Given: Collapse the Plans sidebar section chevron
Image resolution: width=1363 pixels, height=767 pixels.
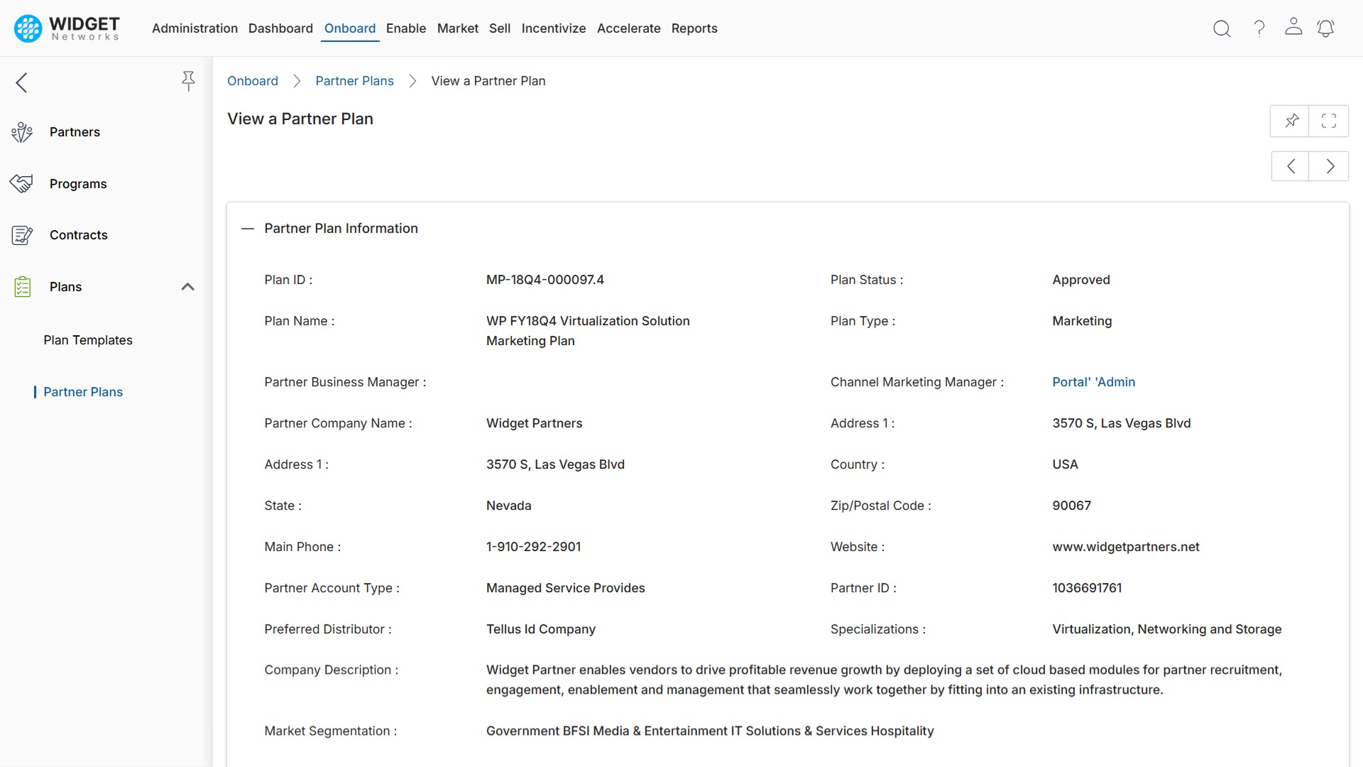Looking at the screenshot, I should tap(187, 287).
